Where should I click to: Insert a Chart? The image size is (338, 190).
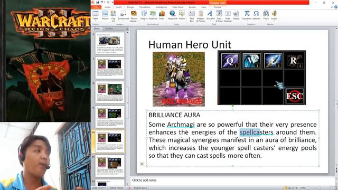(x=162, y=15)
